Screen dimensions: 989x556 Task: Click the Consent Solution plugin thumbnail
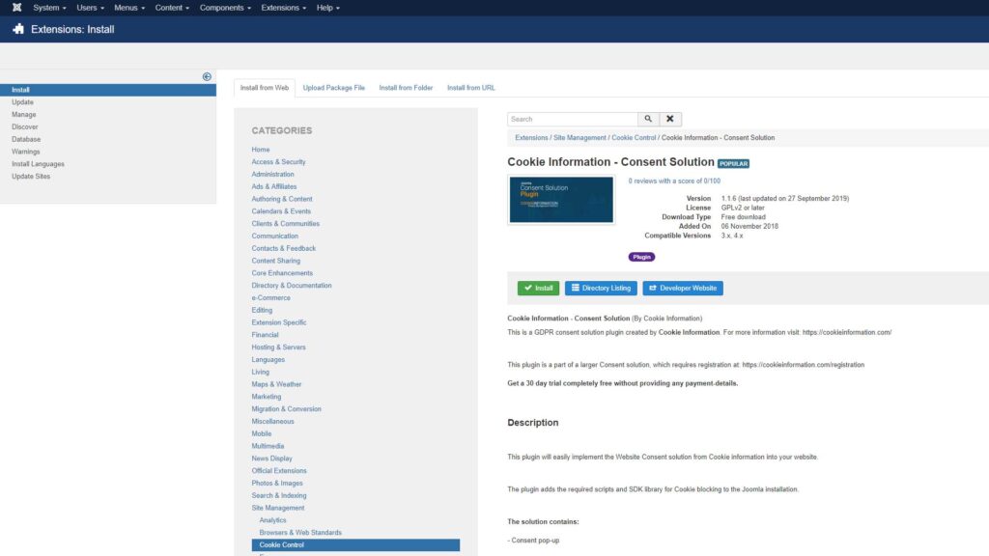click(561, 199)
